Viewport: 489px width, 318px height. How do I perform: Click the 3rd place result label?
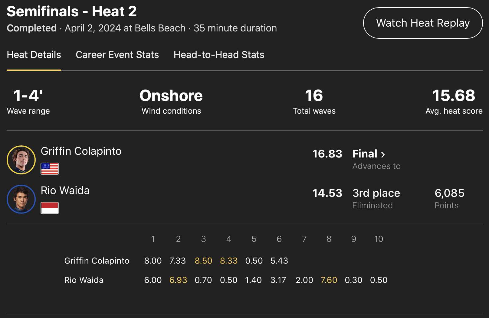point(376,193)
